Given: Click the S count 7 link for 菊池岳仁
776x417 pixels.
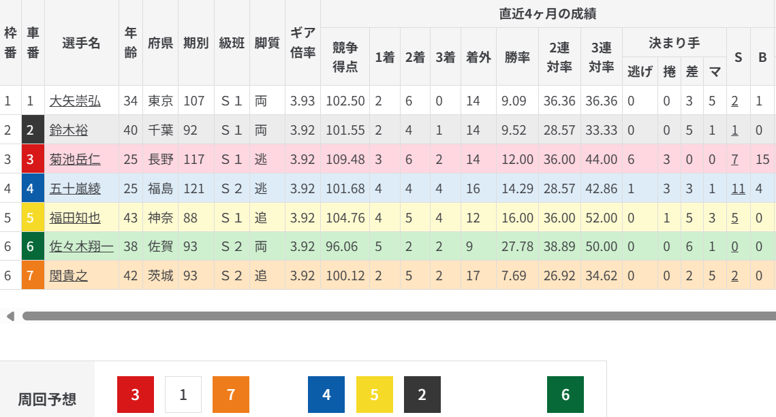Looking at the screenshot, I should coord(735,160).
